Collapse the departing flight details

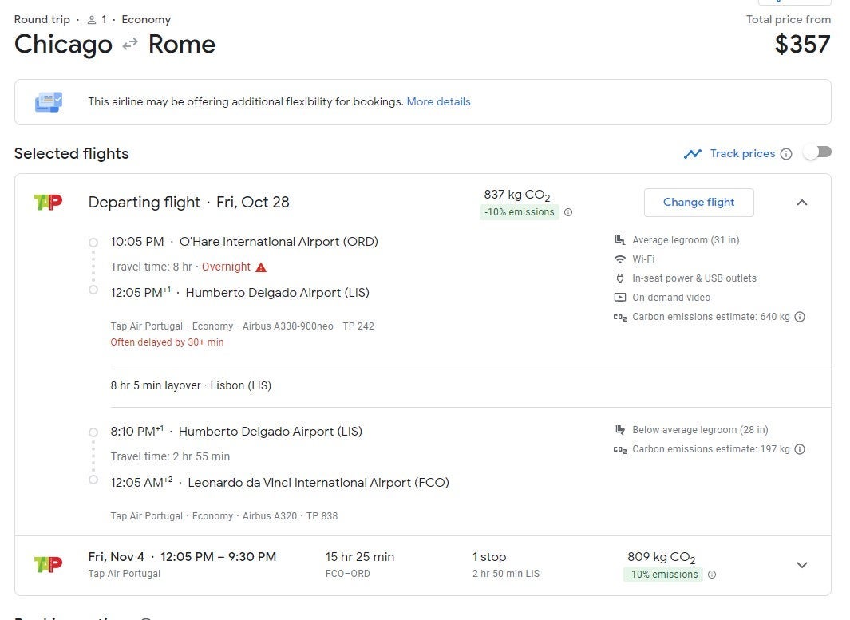point(802,203)
